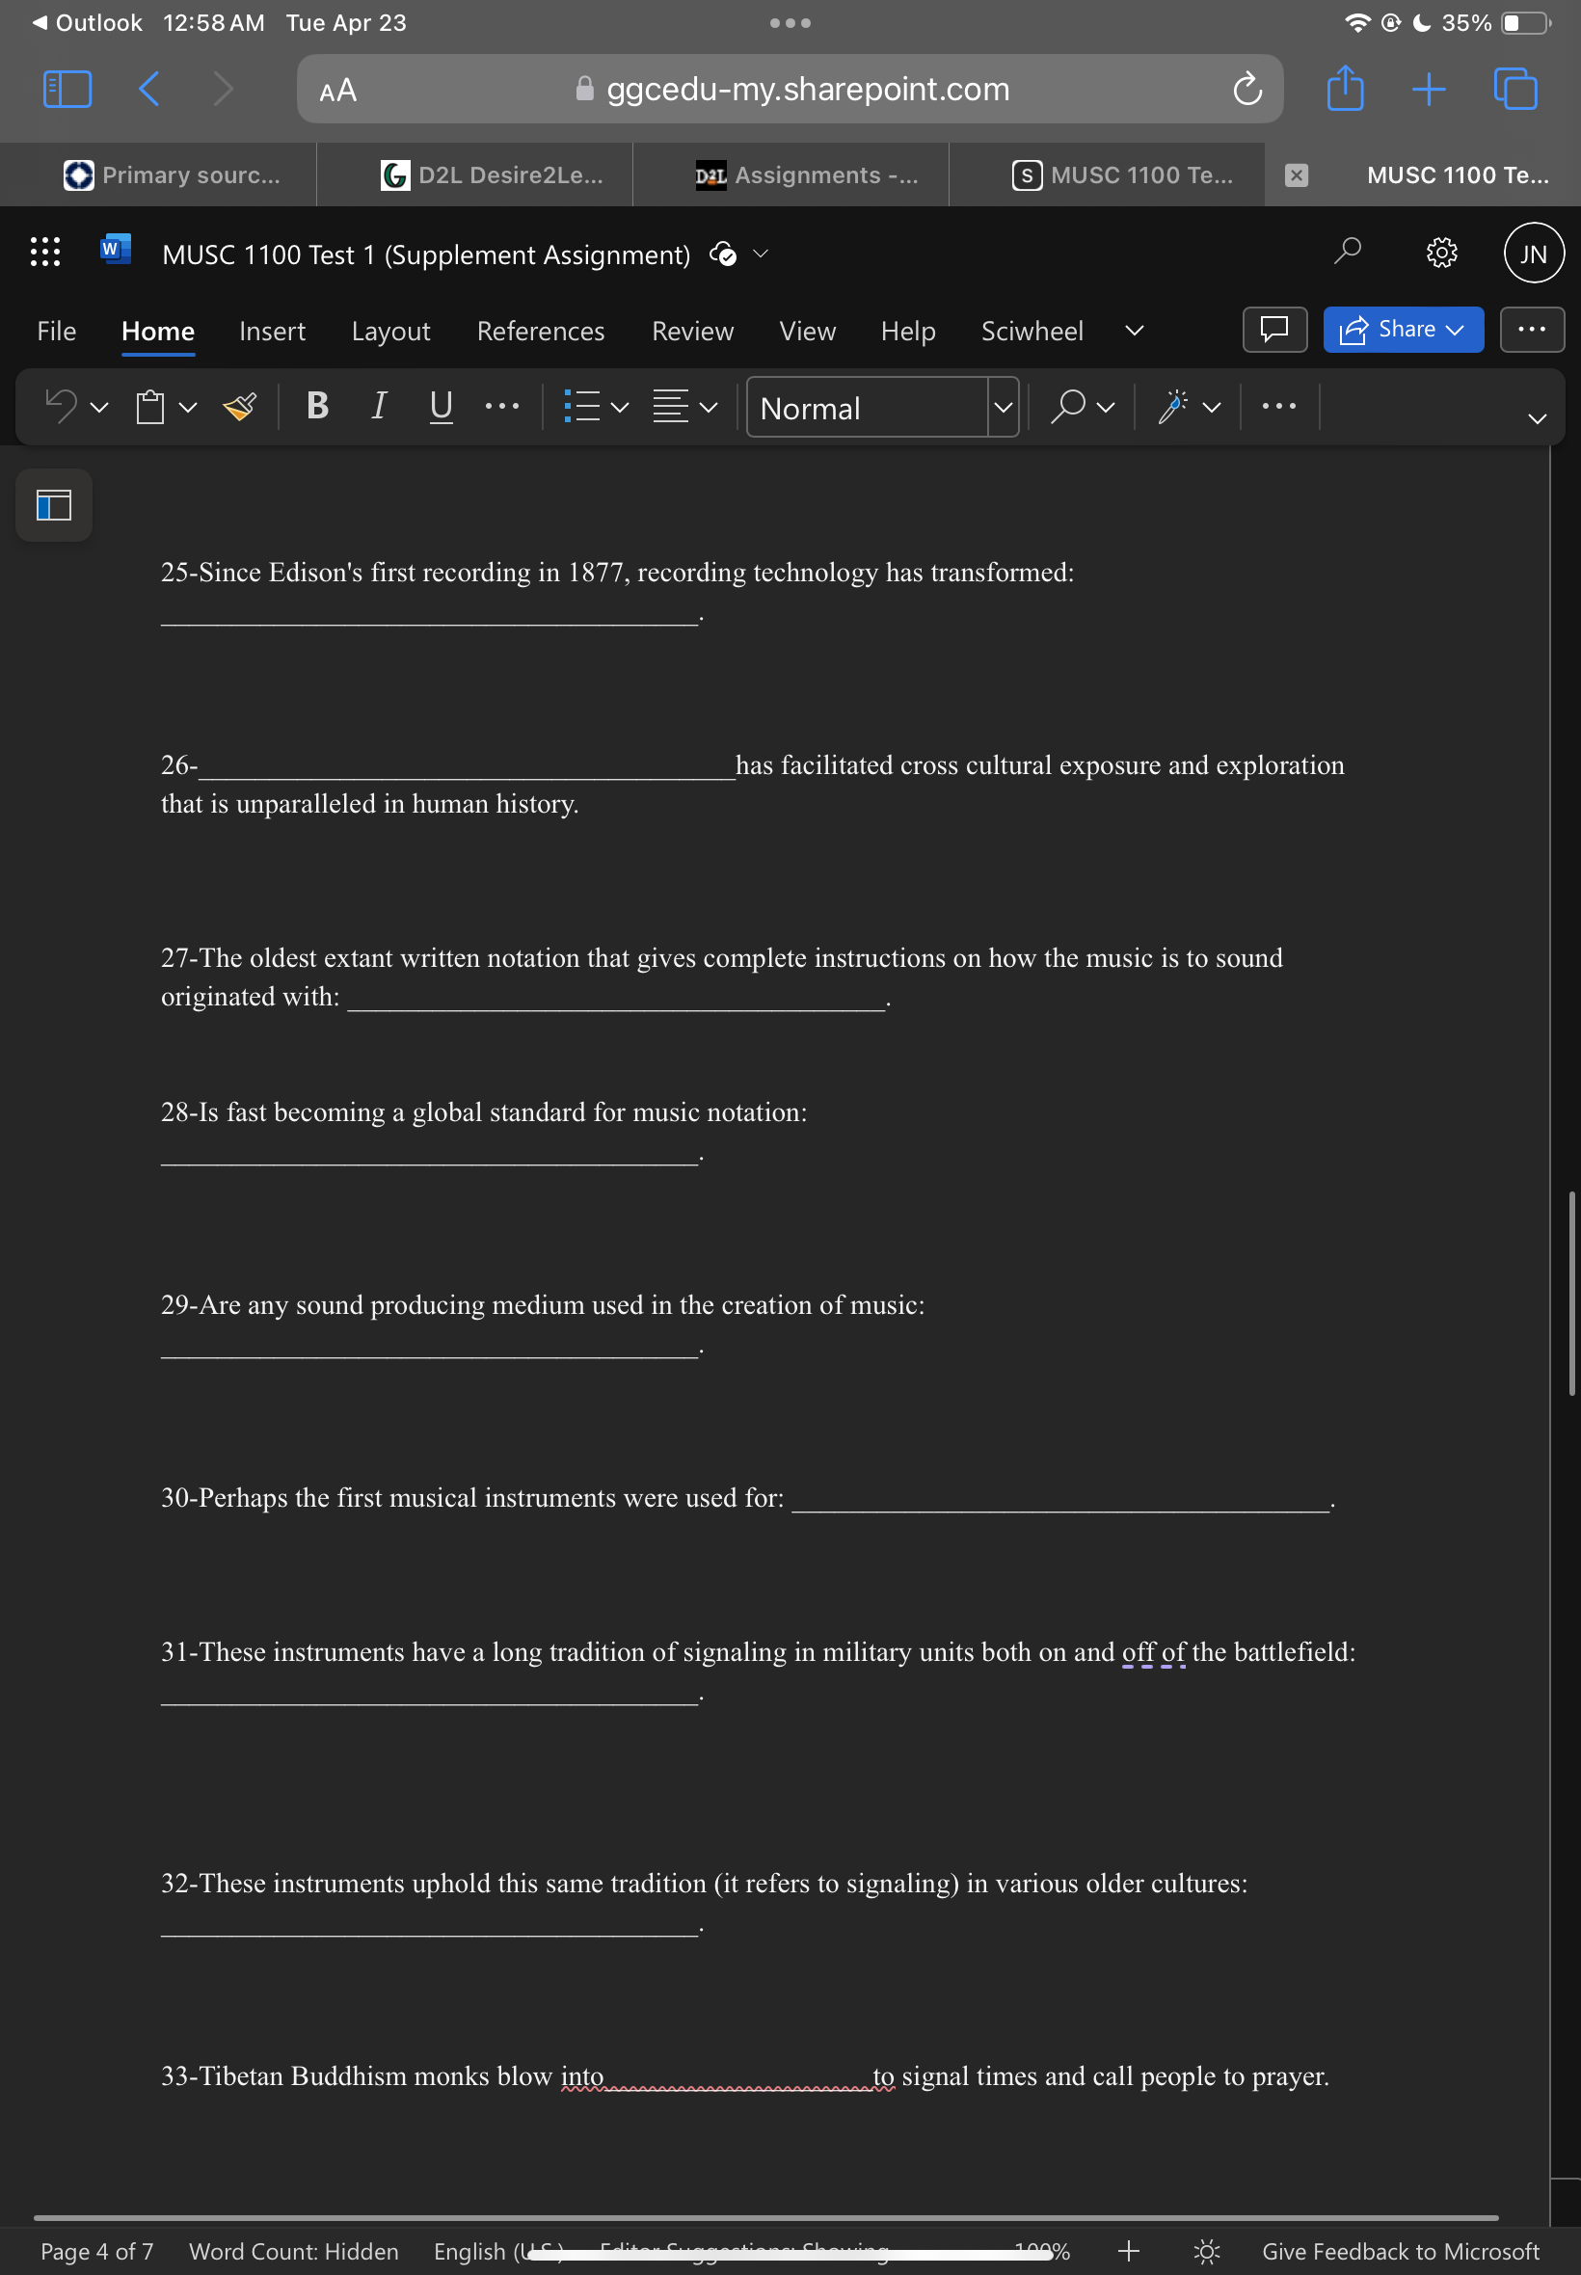Click the Safari reload page icon
The width and height of the screenshot is (1581, 2275).
click(x=1247, y=89)
